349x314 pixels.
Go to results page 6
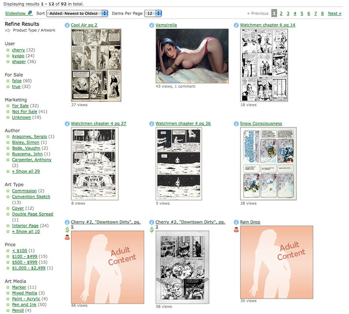[309, 14]
